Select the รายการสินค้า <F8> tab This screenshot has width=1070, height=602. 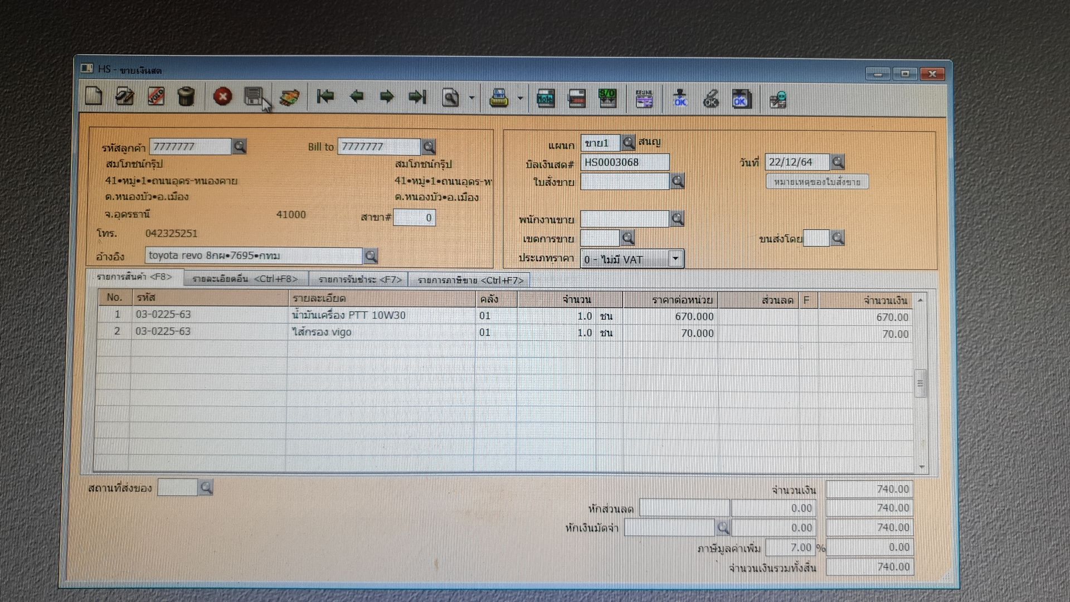click(x=134, y=277)
